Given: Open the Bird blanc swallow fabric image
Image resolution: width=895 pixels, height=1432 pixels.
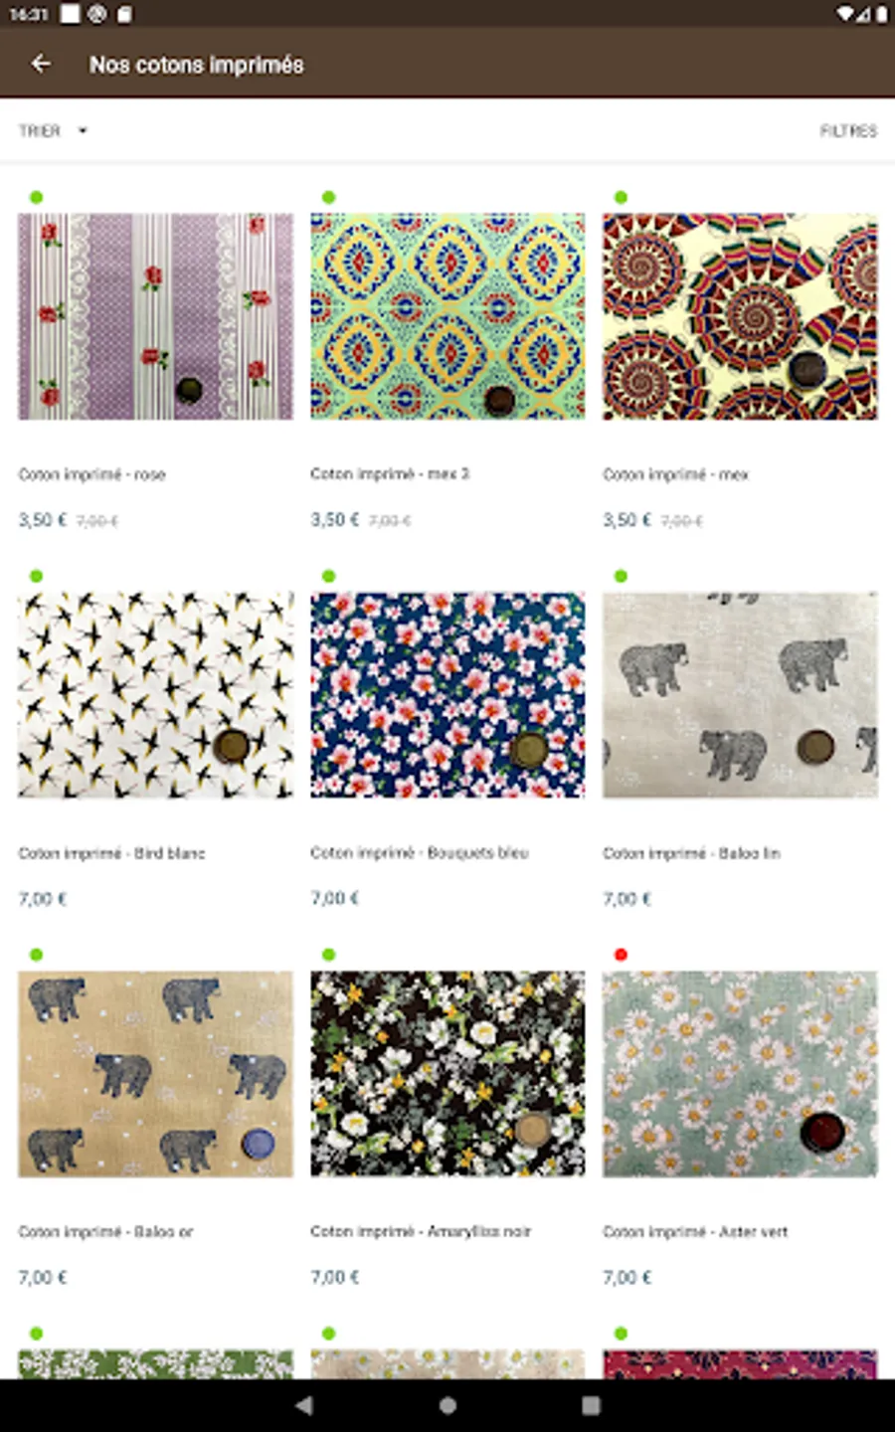Looking at the screenshot, I should [x=155, y=695].
